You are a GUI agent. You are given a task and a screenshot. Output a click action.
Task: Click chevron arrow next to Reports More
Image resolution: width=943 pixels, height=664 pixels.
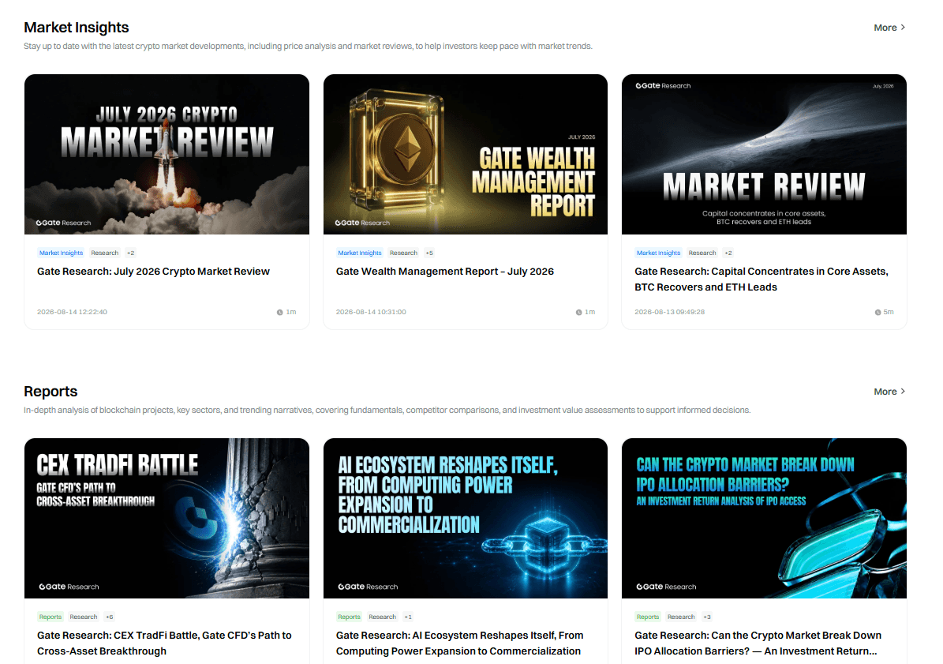coord(903,392)
